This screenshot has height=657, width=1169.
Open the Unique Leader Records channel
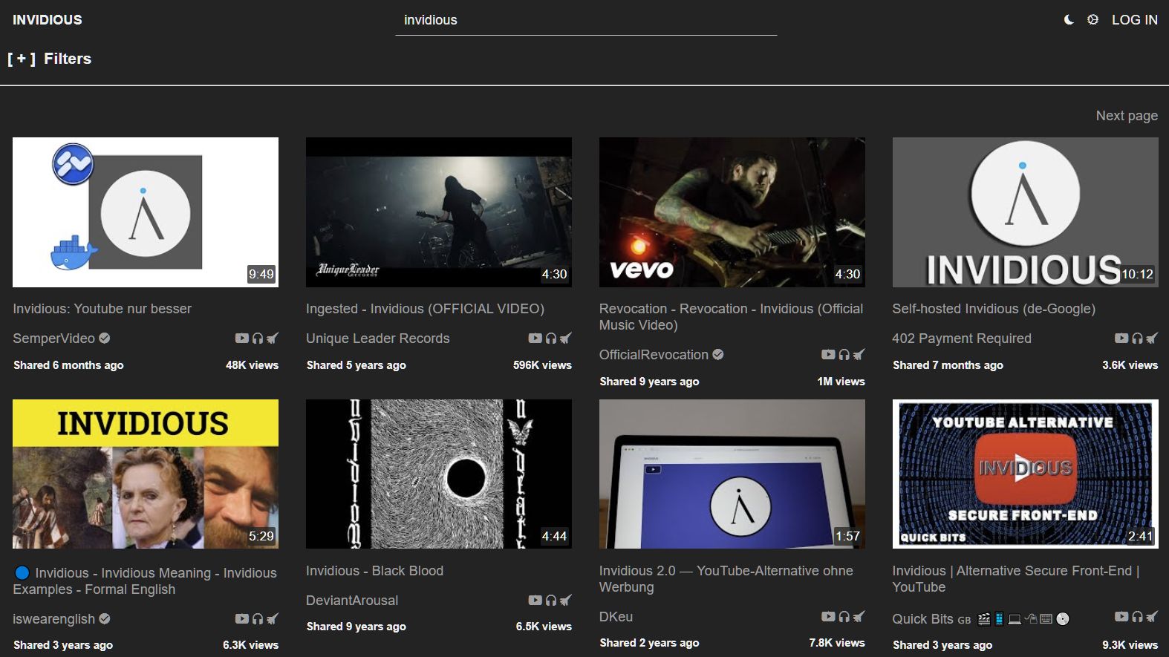click(x=377, y=339)
